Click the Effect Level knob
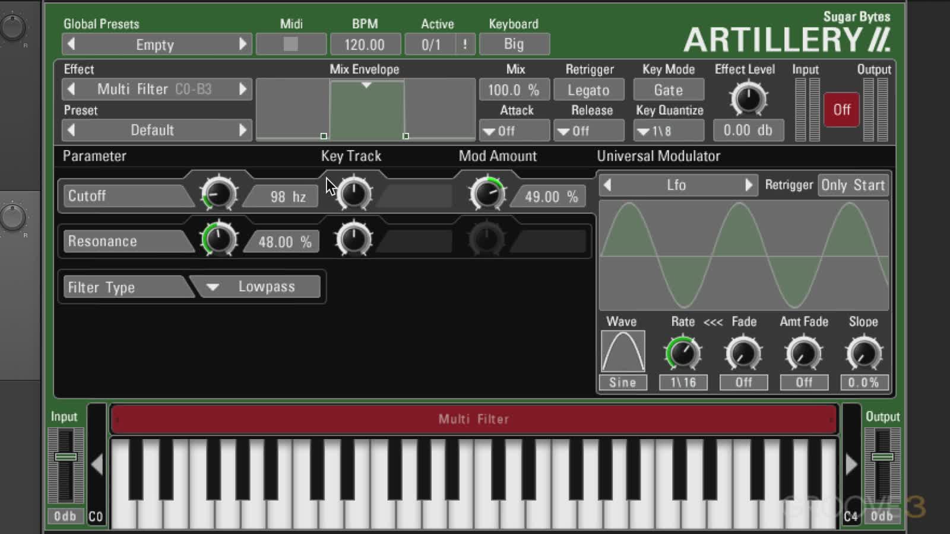The width and height of the screenshot is (950, 534). [x=748, y=98]
